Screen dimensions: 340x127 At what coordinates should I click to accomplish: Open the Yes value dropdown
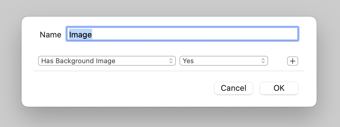pos(223,61)
